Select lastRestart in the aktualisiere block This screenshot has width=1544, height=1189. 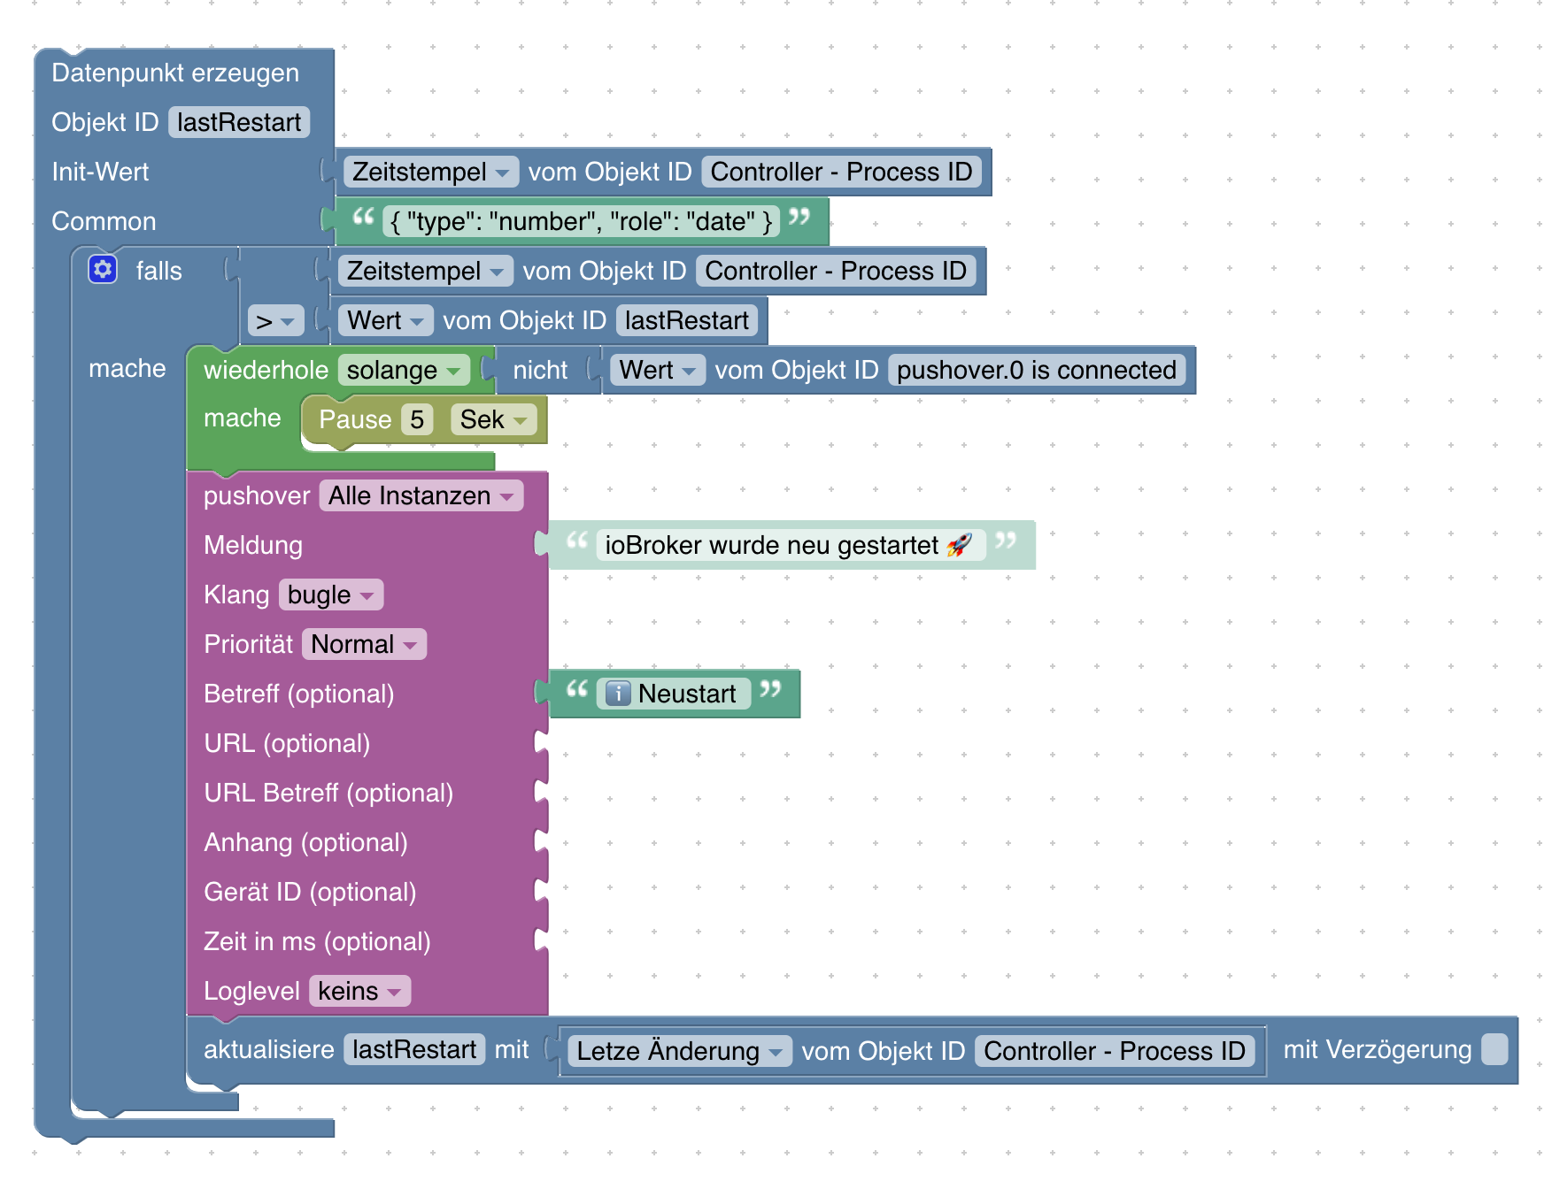[x=414, y=1049]
